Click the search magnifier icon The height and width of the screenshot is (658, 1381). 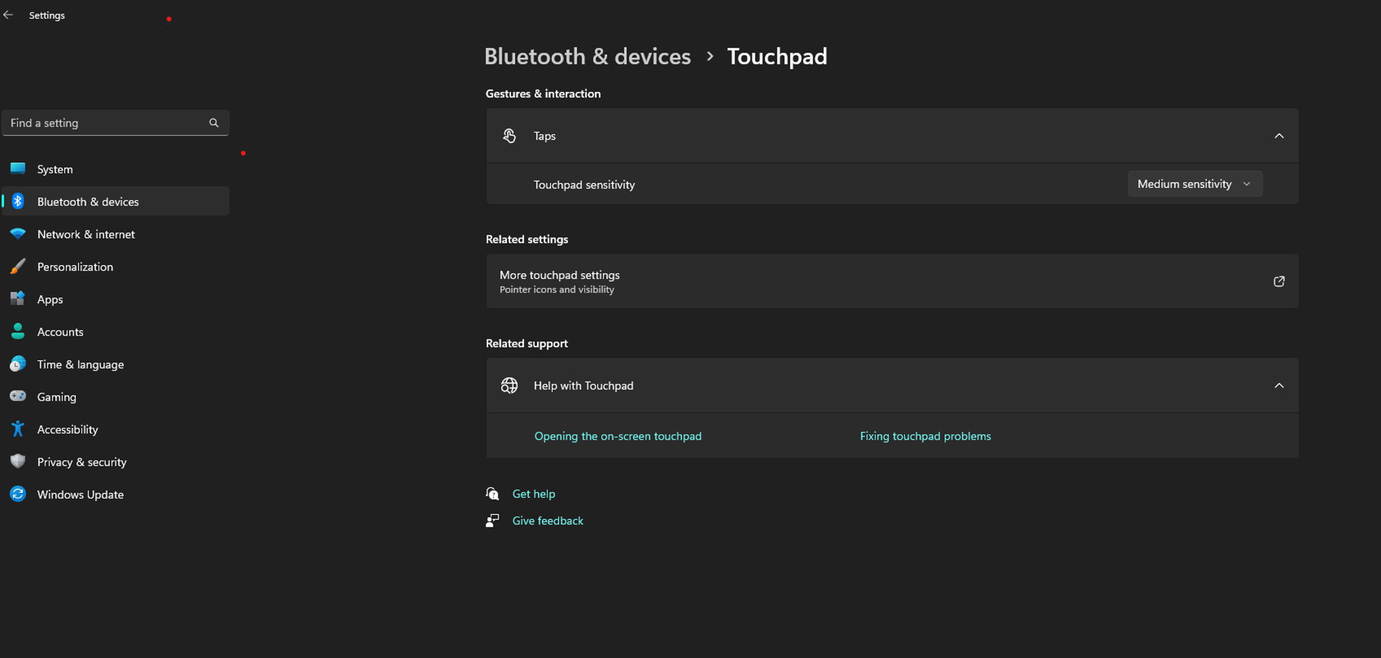point(214,123)
